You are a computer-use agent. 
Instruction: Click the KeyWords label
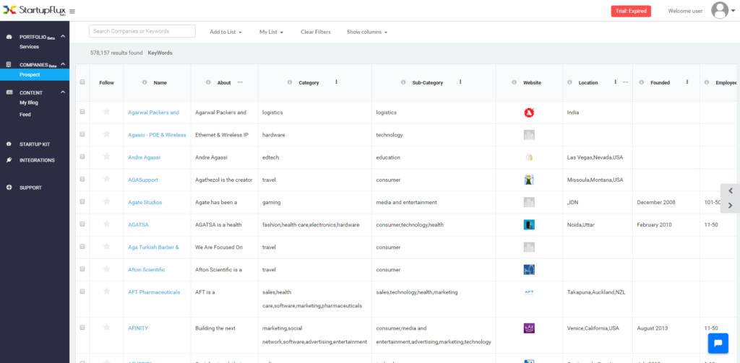pyautogui.click(x=160, y=53)
